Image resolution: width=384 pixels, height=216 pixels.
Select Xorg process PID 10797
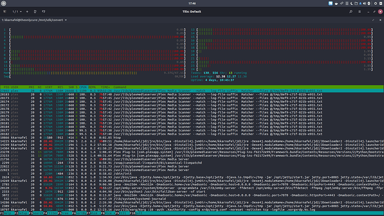(192, 210)
